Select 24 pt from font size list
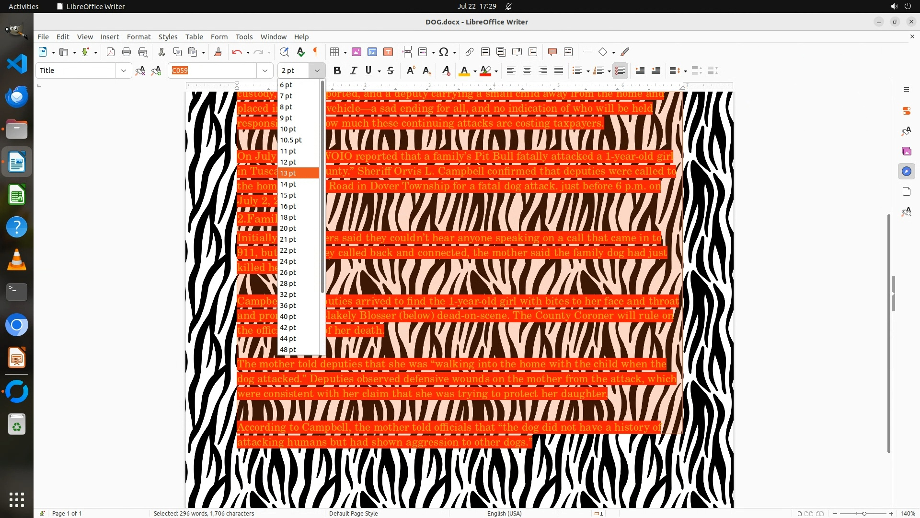Viewport: 920px width, 518px height. click(x=288, y=261)
